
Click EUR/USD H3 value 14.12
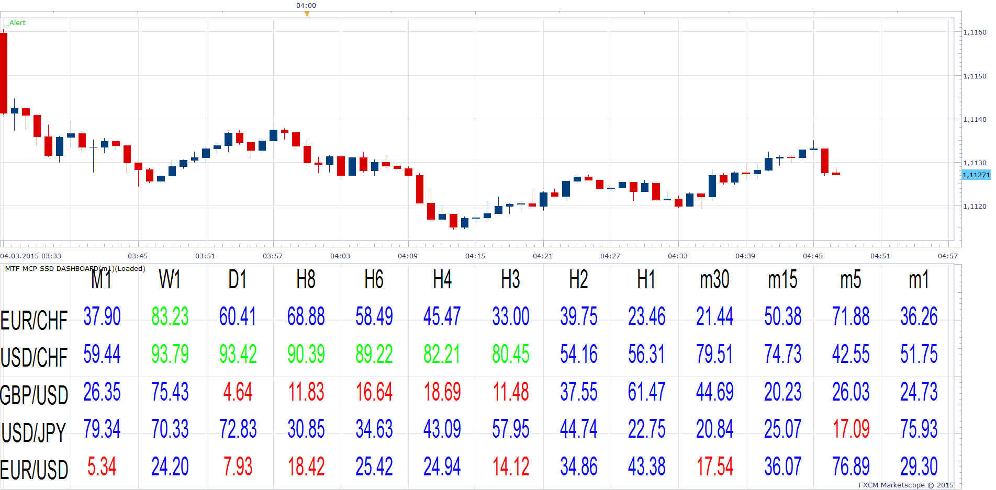tap(511, 466)
